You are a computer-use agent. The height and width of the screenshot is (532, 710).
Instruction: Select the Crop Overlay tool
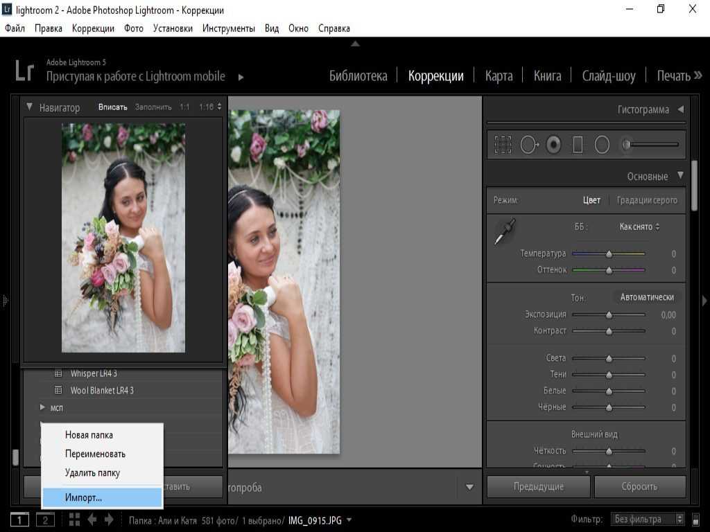pos(503,145)
